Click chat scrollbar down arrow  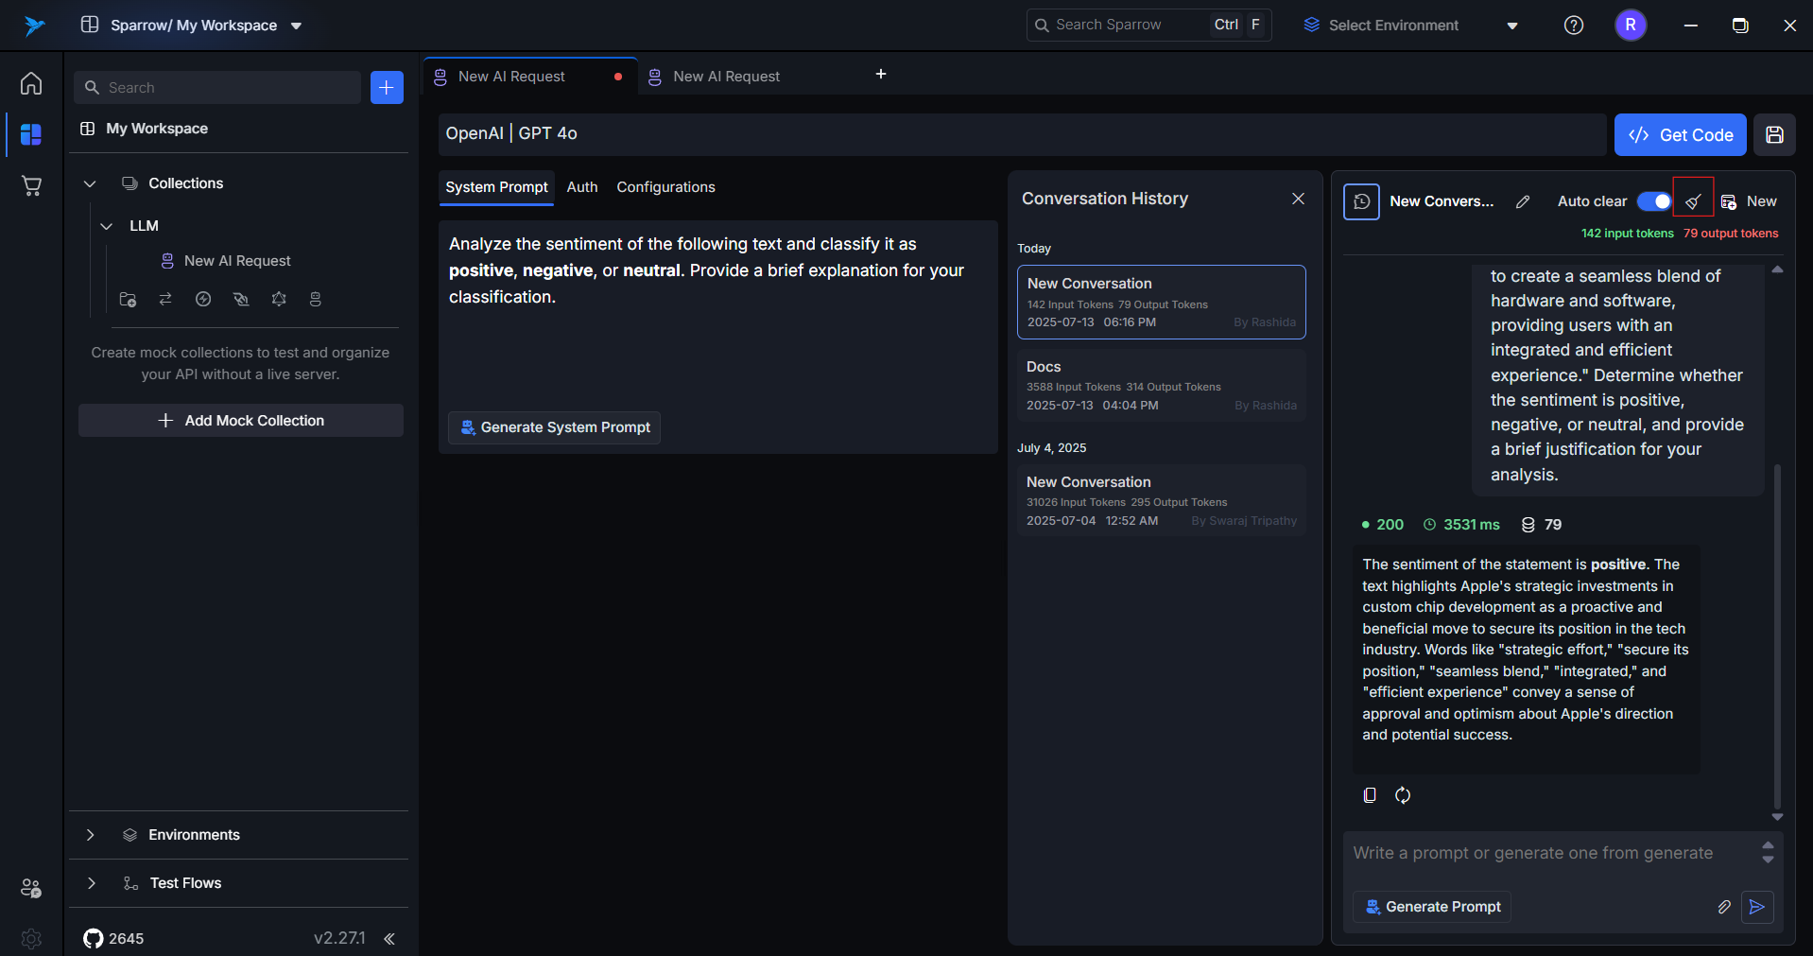click(1777, 816)
